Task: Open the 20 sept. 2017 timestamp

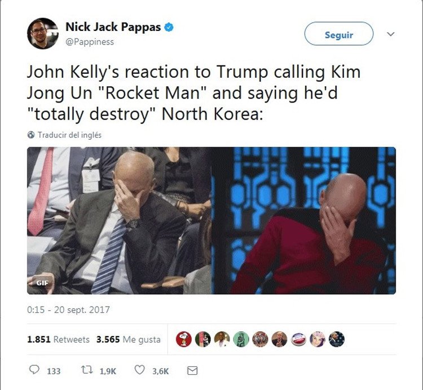Action: [82, 309]
